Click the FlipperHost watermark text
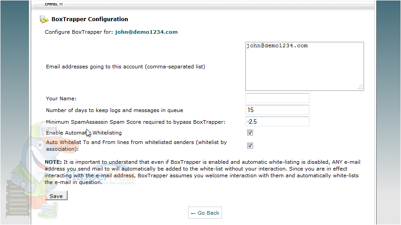401x225 pixels. point(100,175)
